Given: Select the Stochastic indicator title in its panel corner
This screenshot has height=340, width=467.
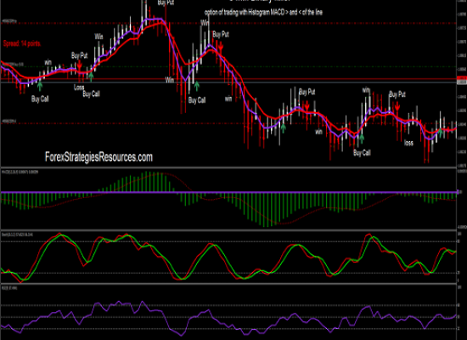Looking at the screenshot, I should coord(17,235).
